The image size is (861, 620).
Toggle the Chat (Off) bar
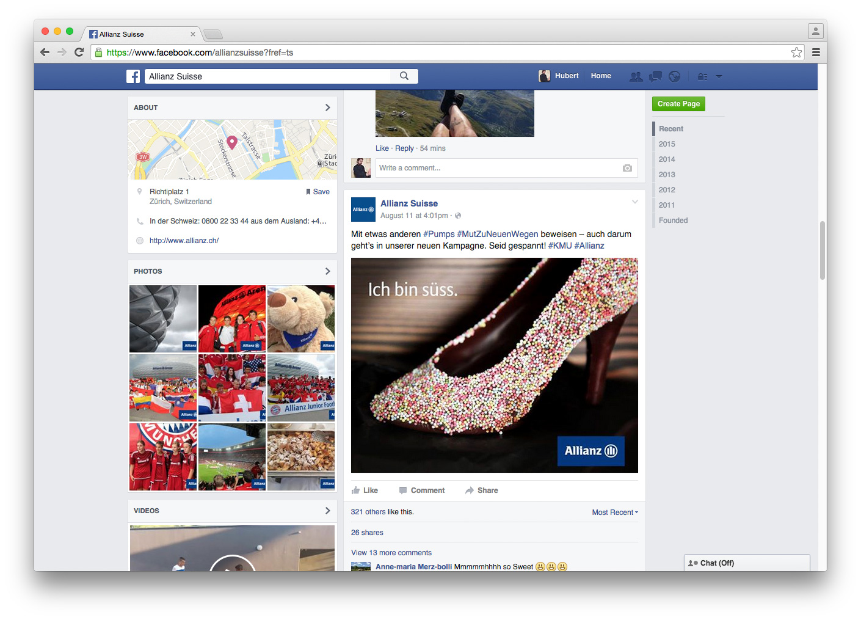point(746,563)
